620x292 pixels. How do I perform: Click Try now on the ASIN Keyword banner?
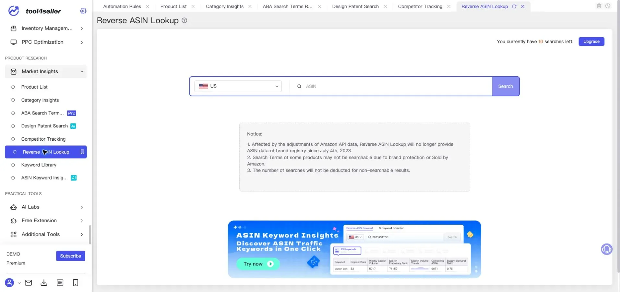pyautogui.click(x=258, y=264)
